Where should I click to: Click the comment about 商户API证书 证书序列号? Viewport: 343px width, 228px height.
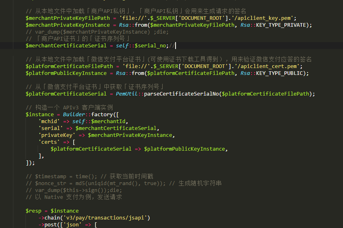click(78, 39)
